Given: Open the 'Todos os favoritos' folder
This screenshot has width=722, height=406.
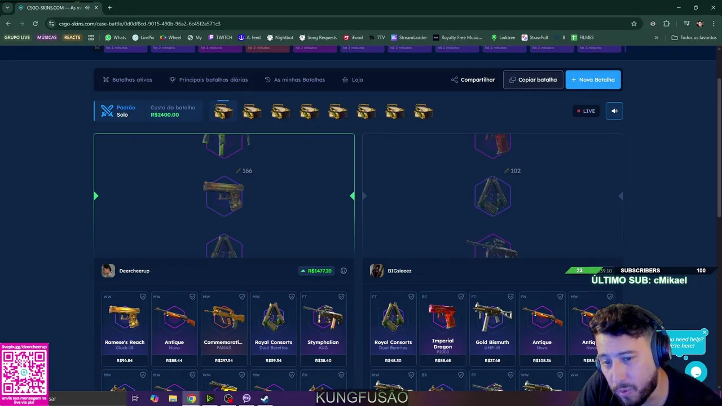Looking at the screenshot, I should (x=694, y=38).
